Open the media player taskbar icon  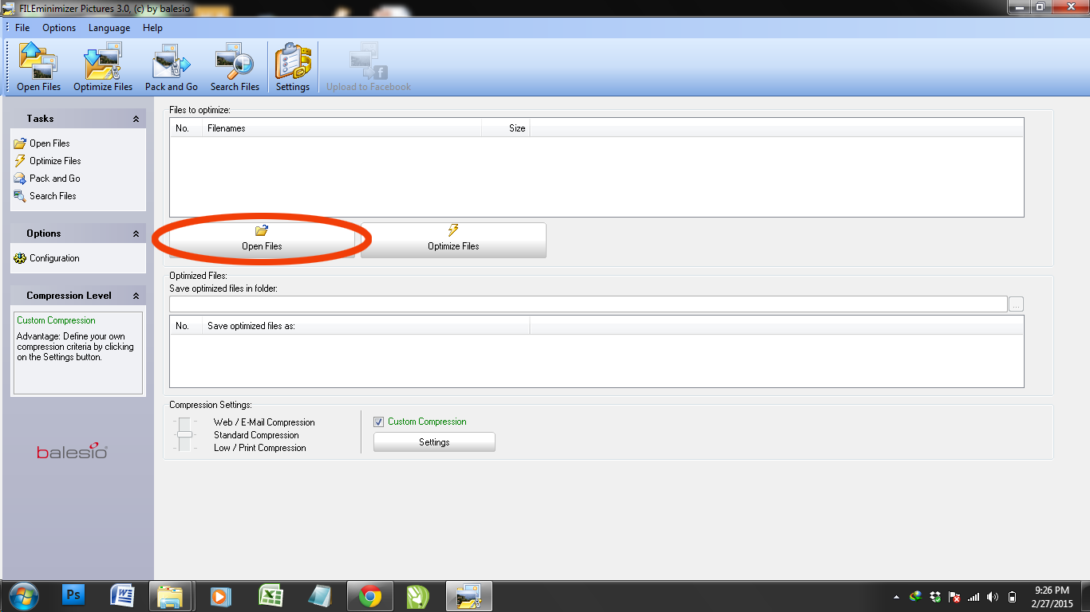[x=220, y=595]
